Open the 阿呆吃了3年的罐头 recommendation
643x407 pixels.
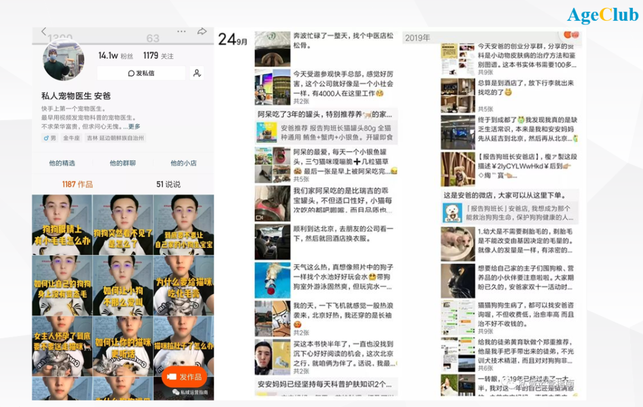point(325,114)
